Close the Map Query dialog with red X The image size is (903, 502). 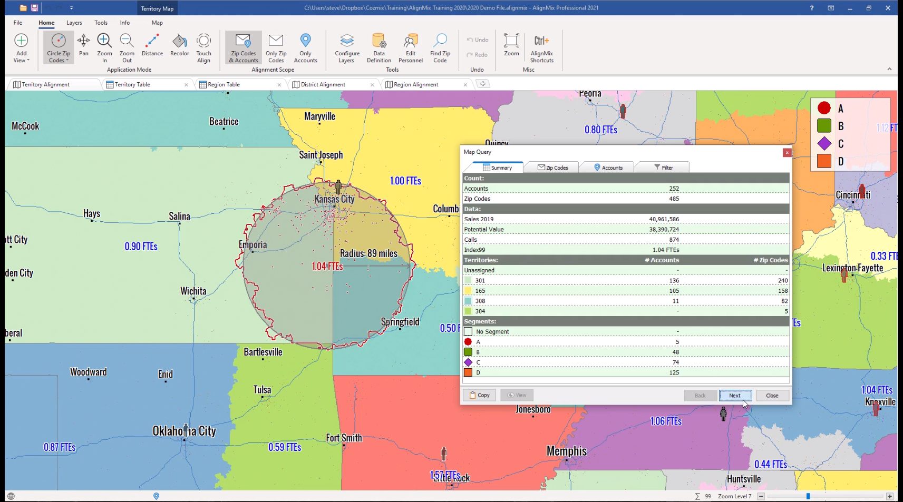787,152
